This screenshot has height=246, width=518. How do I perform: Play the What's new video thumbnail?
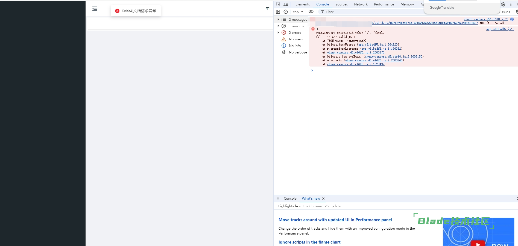(478, 244)
